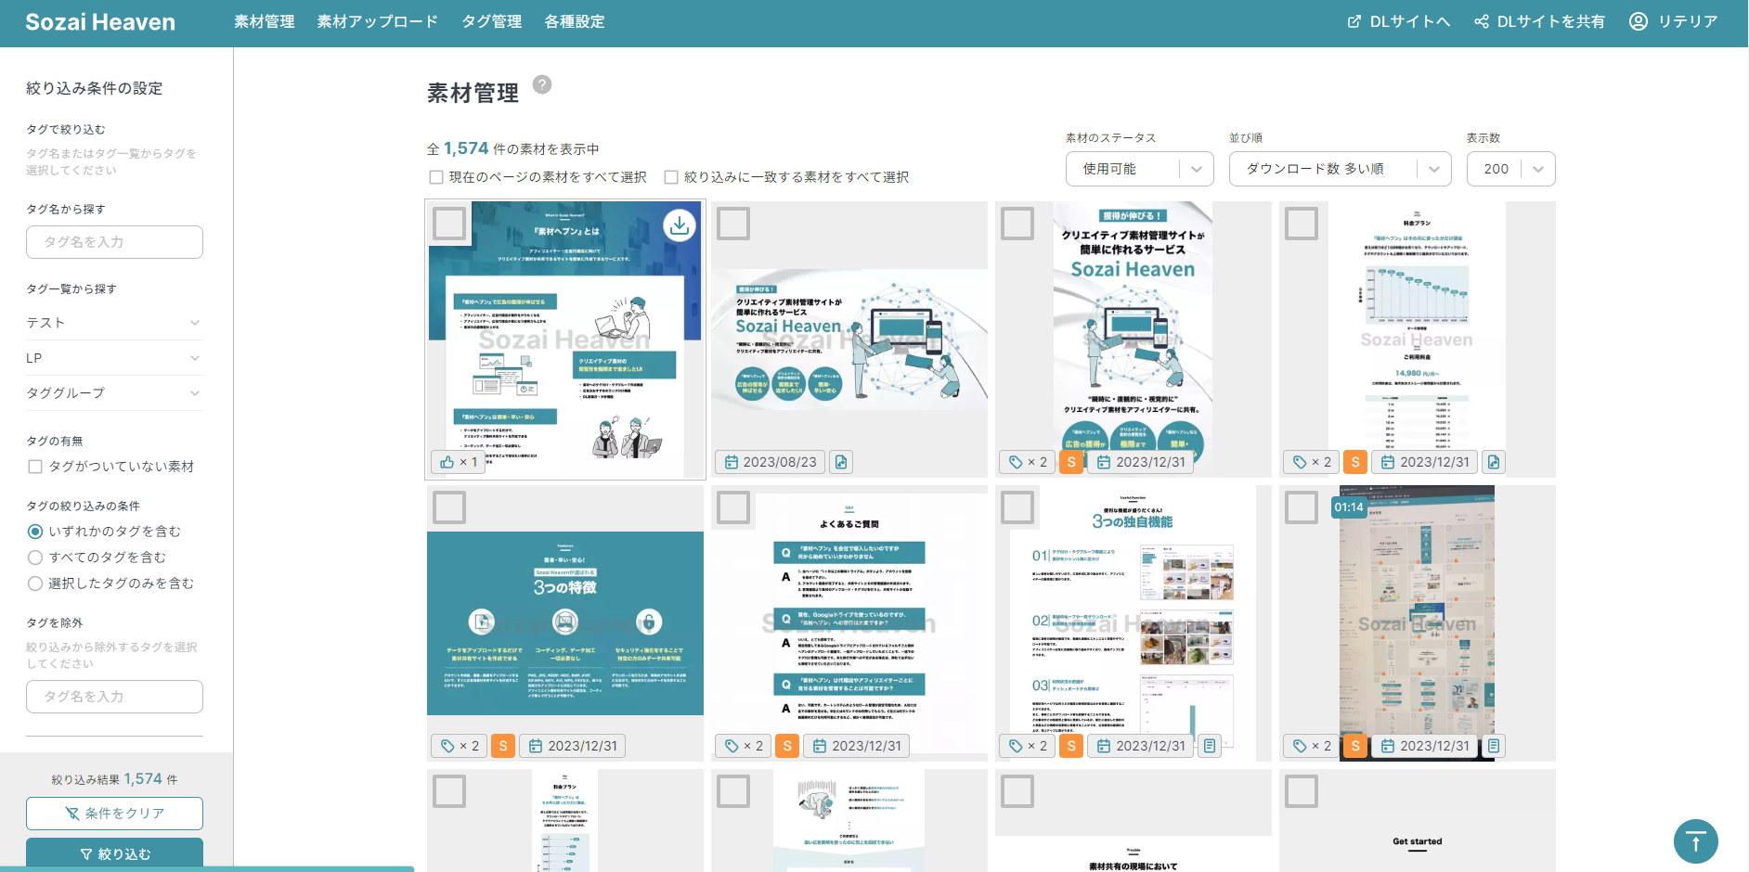Open tag ×2 badge on 01:14 video card
This screenshot has width=1749, height=872.
click(x=1312, y=746)
